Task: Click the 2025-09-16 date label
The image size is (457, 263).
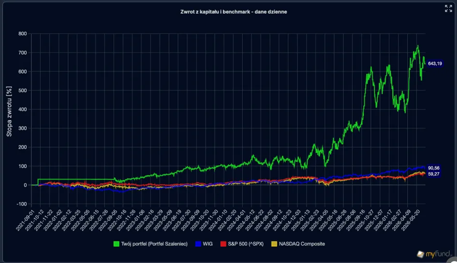Action: (x=355, y=220)
